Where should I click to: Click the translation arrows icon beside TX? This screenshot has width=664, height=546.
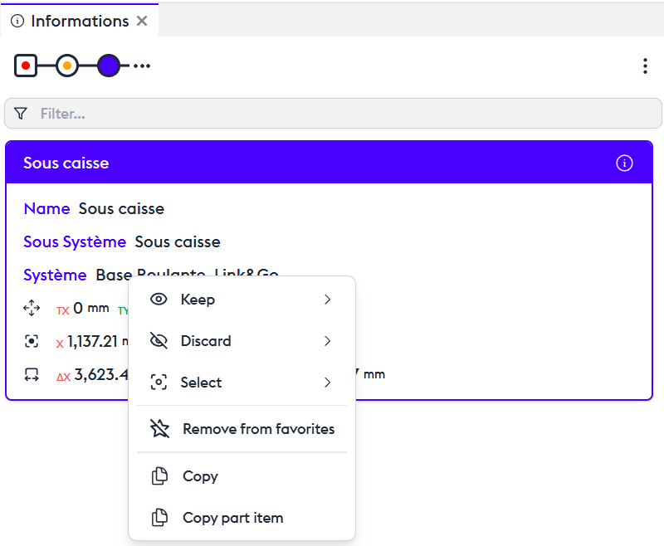pos(32,309)
